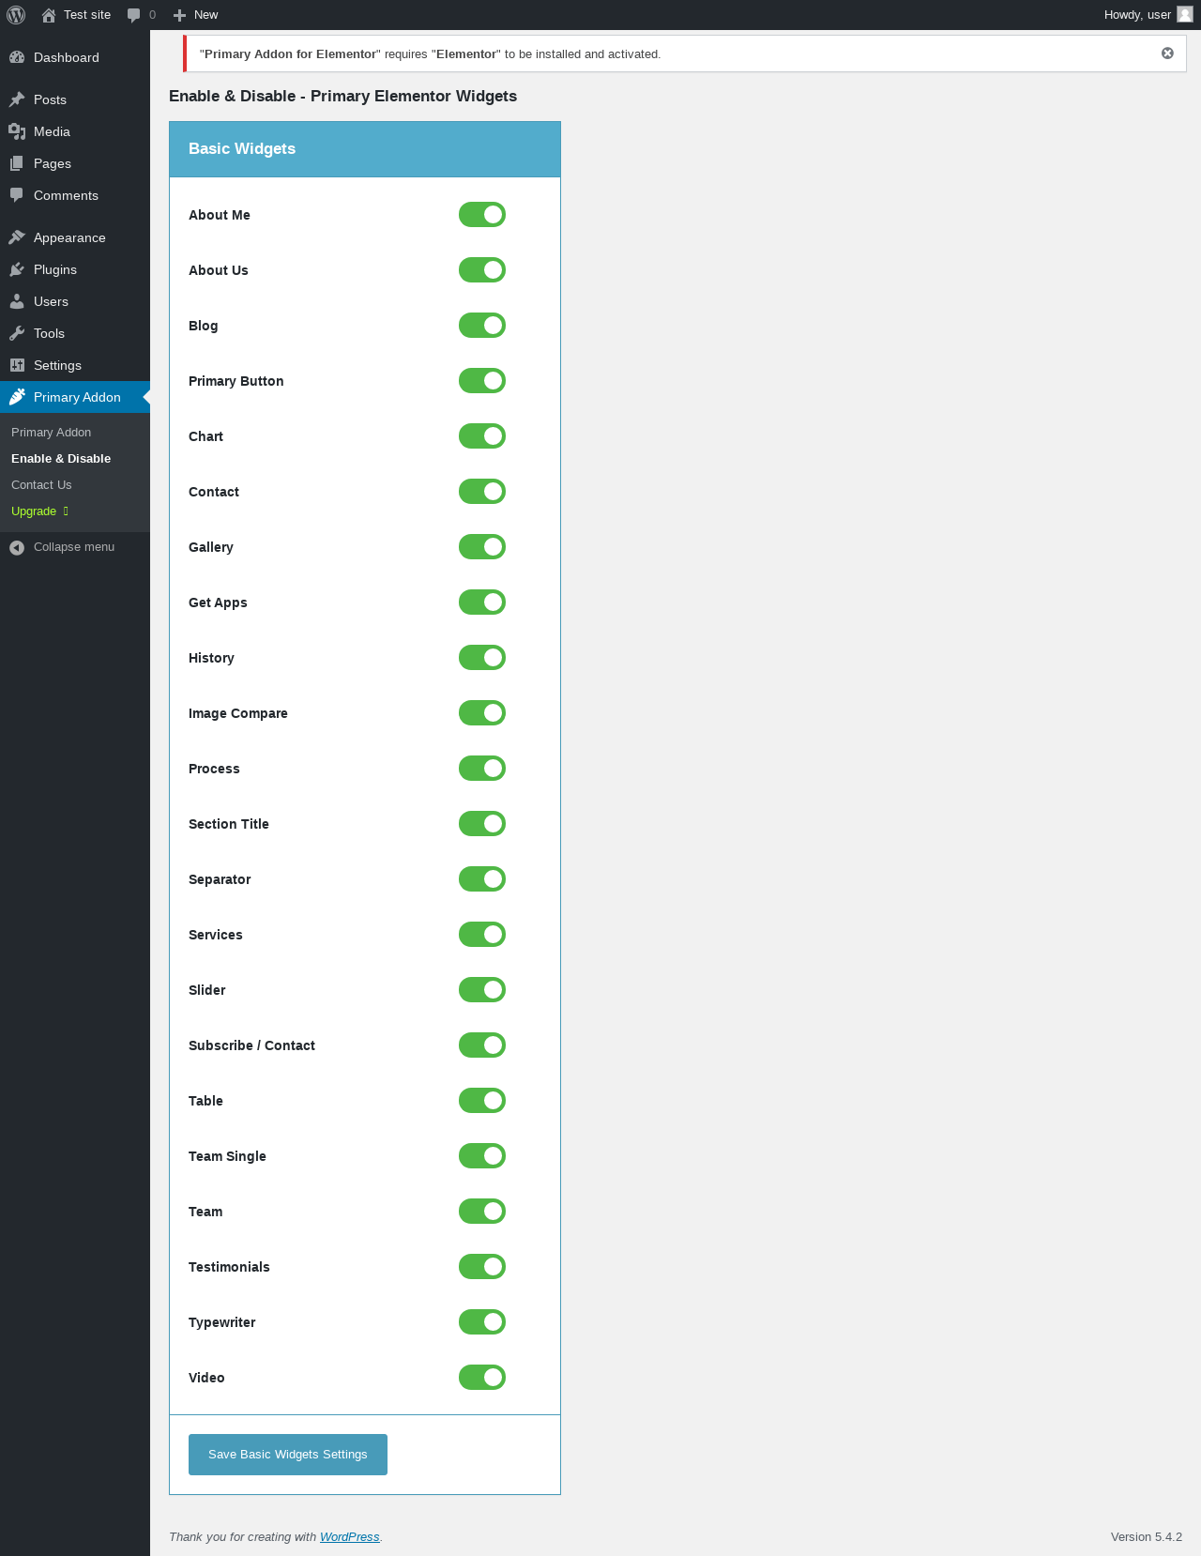Click Save Basic Widgets Settings button
Screen dimensions: 1201x1556
click(288, 1455)
